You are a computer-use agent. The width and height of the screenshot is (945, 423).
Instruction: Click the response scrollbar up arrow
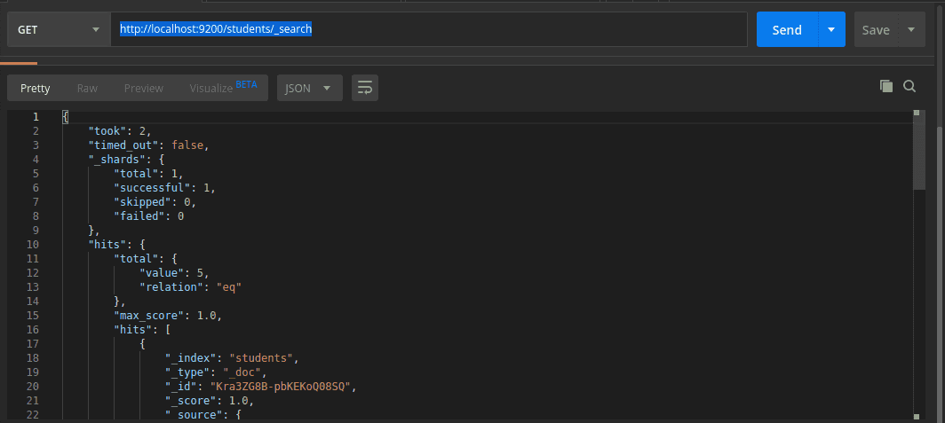[x=918, y=114]
